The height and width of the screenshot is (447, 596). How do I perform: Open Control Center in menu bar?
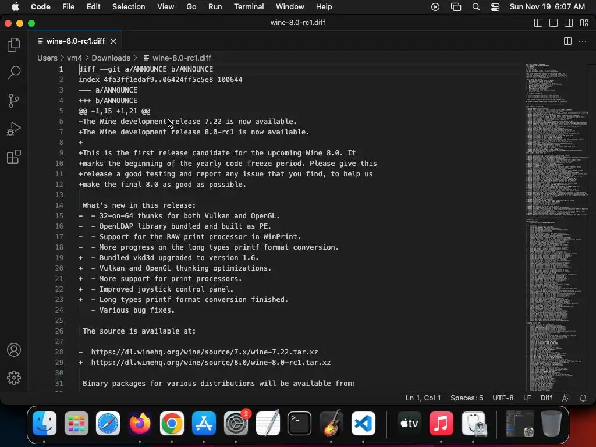point(495,7)
